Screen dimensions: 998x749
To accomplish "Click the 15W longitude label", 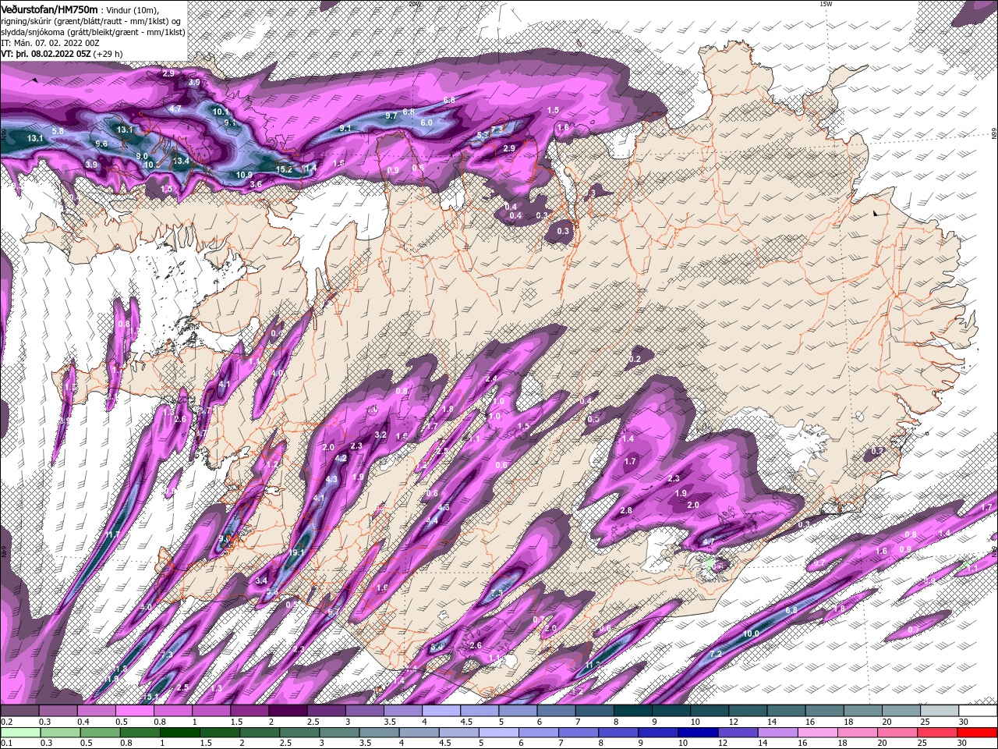I will pyautogui.click(x=826, y=4).
